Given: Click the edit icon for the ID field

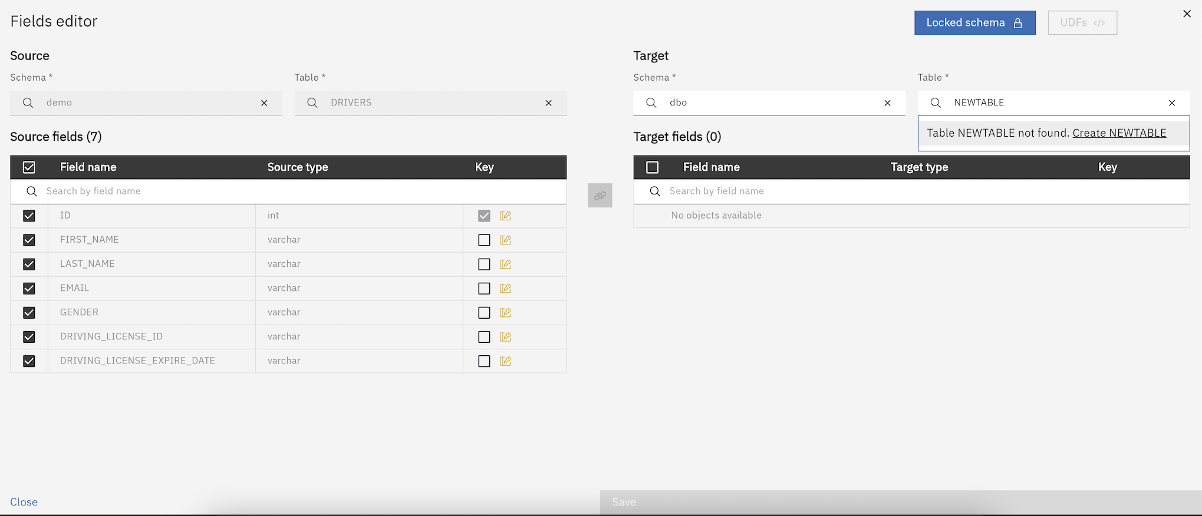Looking at the screenshot, I should tap(505, 216).
